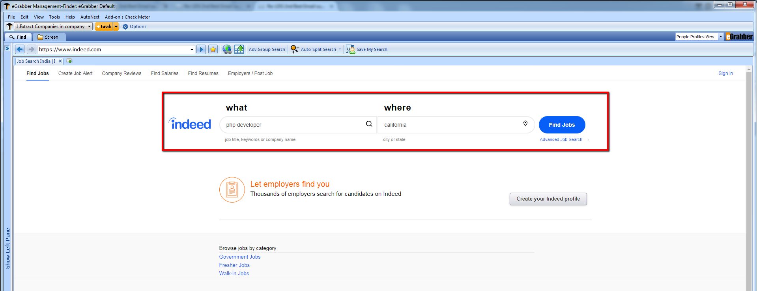Click the eGrabber logo icon beside the task dropdown
757x291 pixels.
pos(9,26)
